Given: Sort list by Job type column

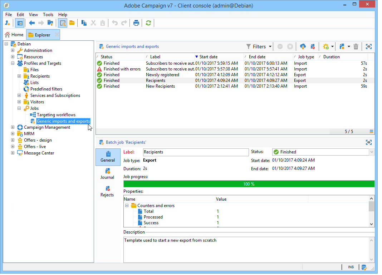Looking at the screenshot, I should 306,57.
